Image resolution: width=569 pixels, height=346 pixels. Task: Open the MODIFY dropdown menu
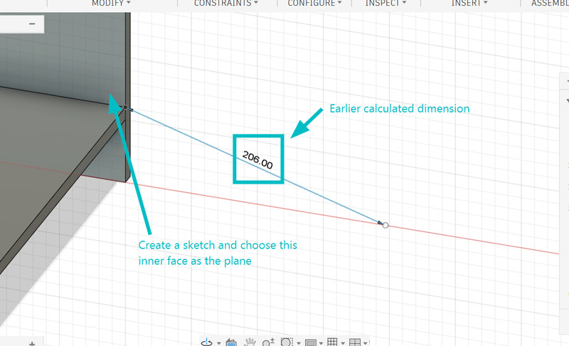coord(111,4)
